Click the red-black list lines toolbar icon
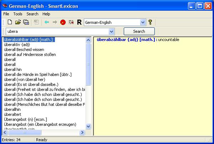Viewport: 214px width, 144px height. [x=71, y=22]
